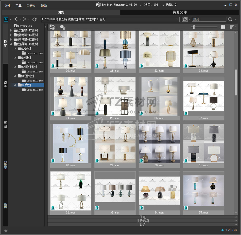Go back with the left arrow
Image resolution: width=241 pixels, height=235 pixels.
[16, 19]
